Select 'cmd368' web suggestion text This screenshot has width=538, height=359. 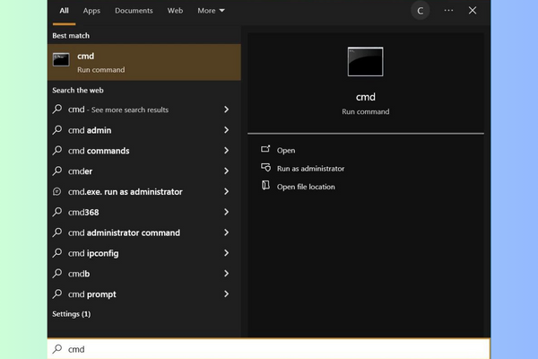pyautogui.click(x=83, y=213)
